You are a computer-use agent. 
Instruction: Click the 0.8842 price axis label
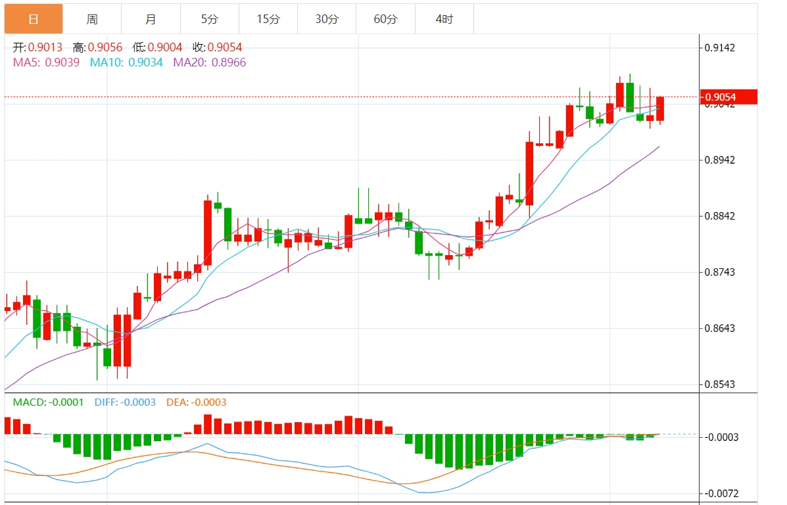pos(720,216)
